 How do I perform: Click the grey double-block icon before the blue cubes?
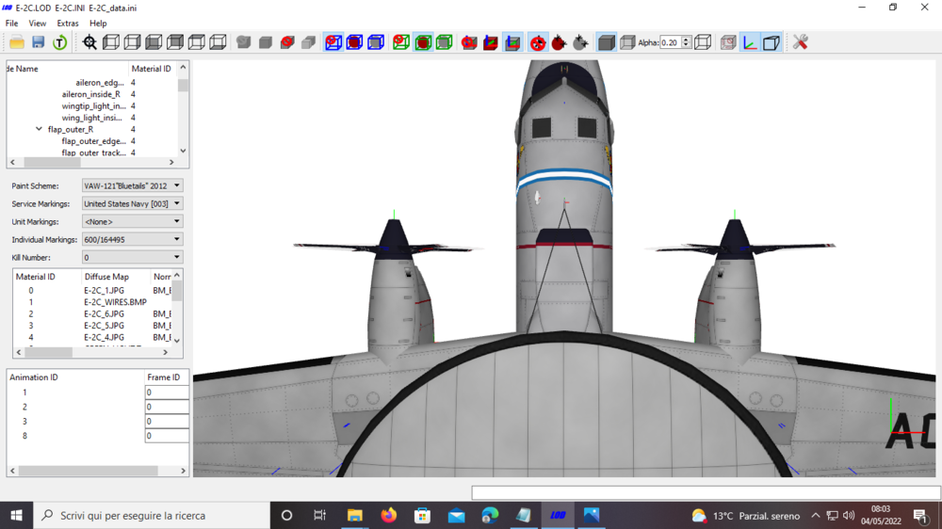pyautogui.click(x=309, y=42)
